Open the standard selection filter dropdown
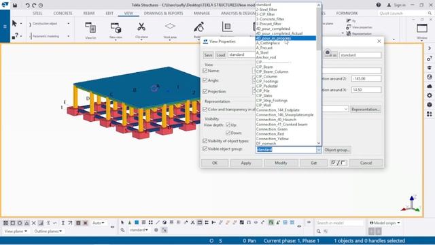Screen dimensions: 435x245 [x=139, y=230]
